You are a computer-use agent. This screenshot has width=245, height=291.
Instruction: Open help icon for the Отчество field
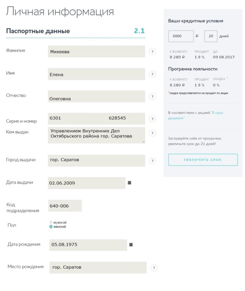click(x=152, y=97)
